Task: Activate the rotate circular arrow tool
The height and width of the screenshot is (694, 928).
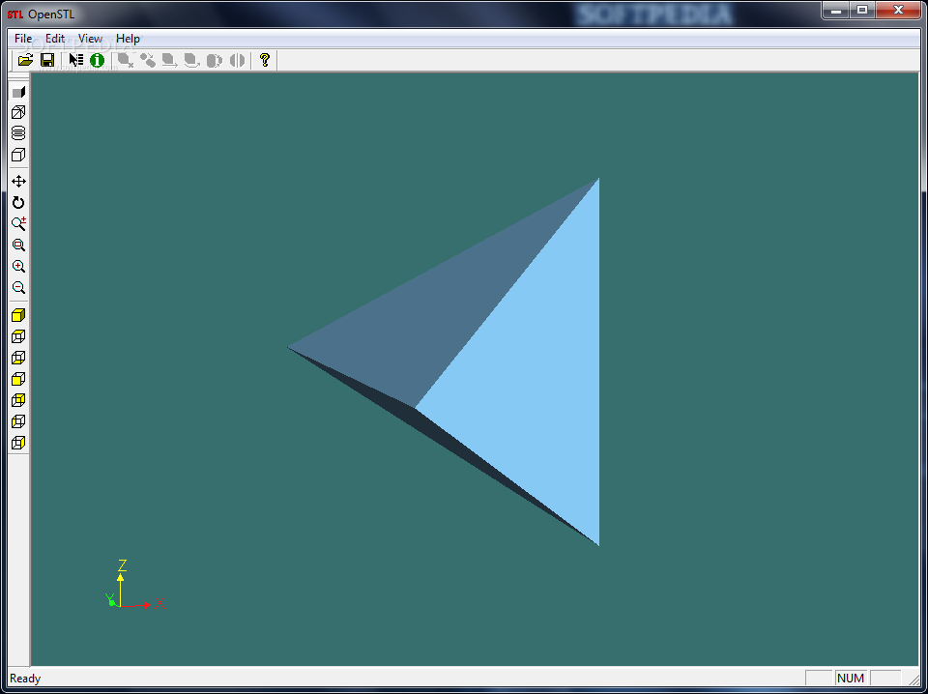Action: [x=18, y=202]
